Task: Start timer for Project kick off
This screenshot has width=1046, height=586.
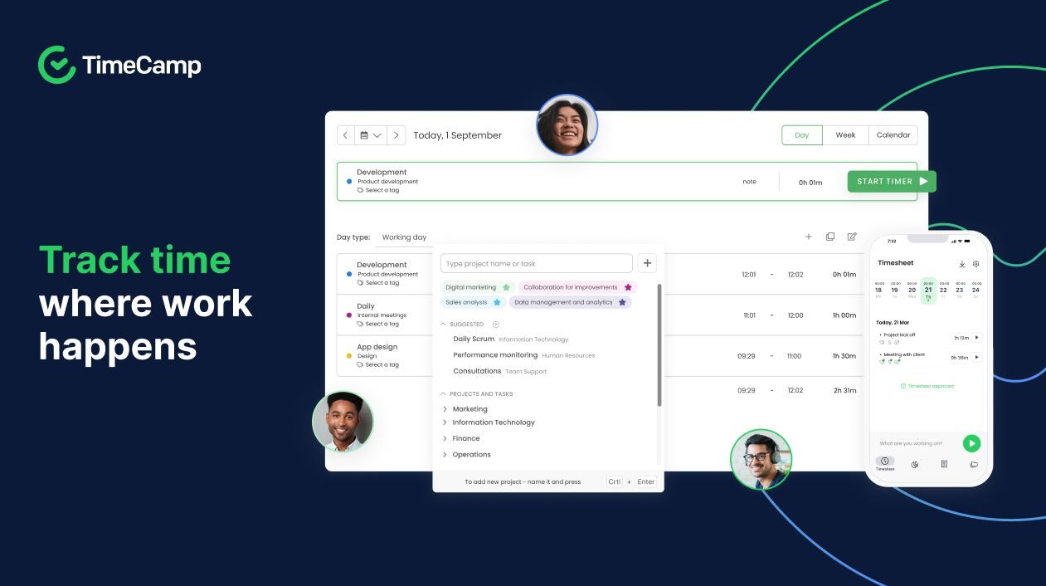Action: point(976,338)
